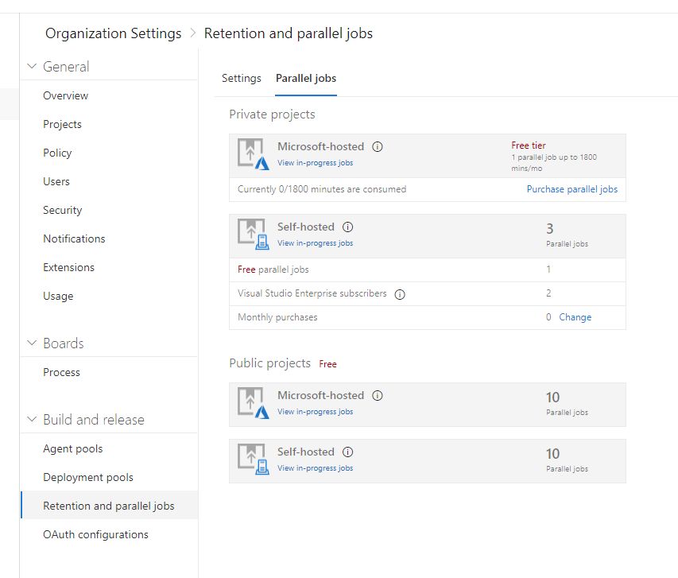This screenshot has height=578, width=678.
Task: Click the 'Visual Studio Enterprise subscribers' label
Action: tap(312, 293)
